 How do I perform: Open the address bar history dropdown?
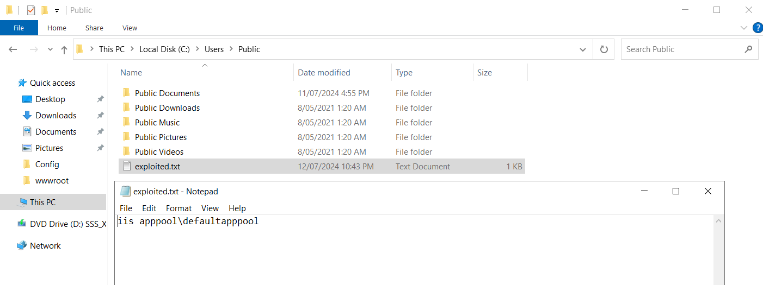point(583,49)
